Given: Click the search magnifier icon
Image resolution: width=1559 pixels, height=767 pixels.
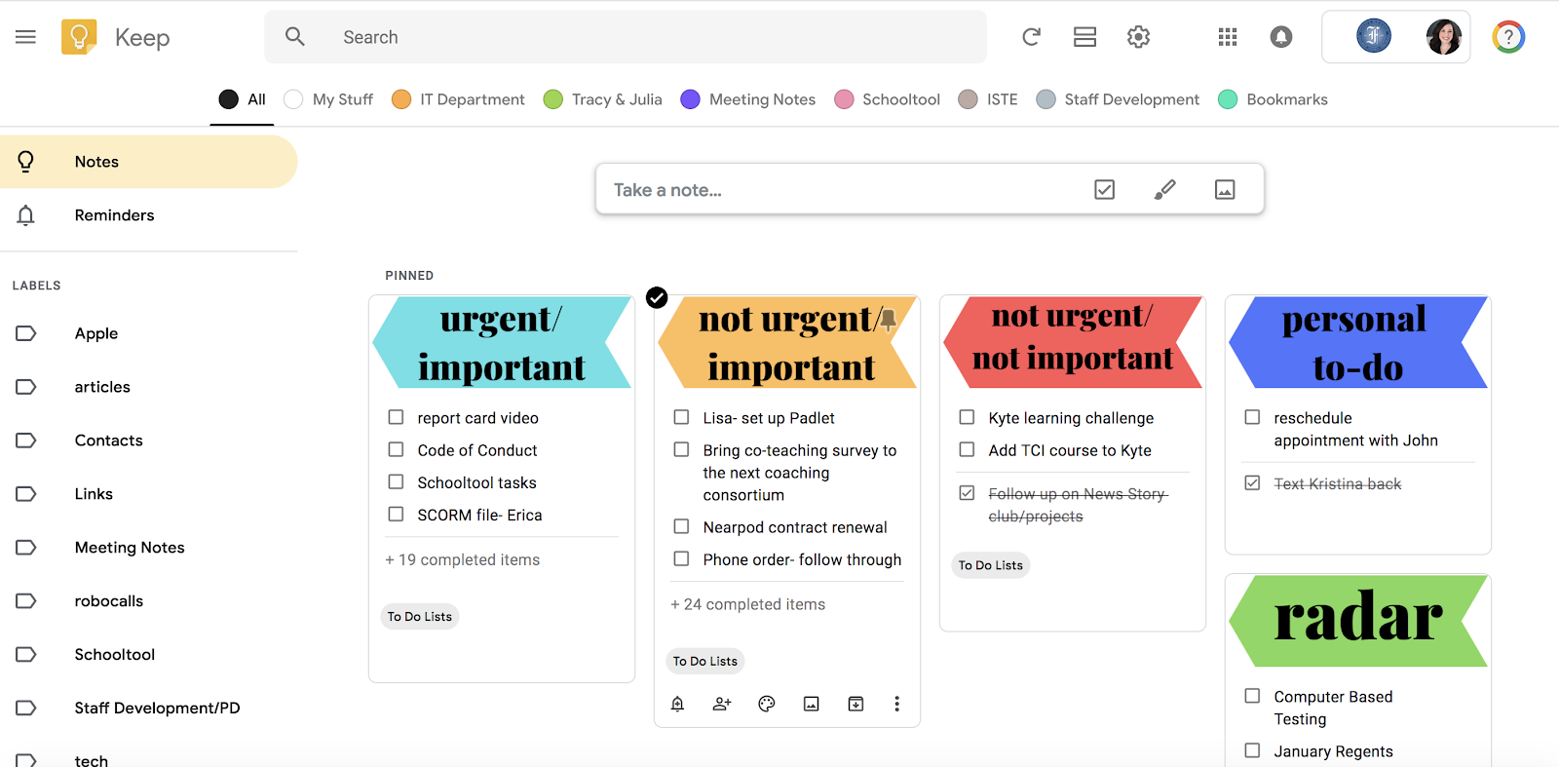Looking at the screenshot, I should 295,37.
